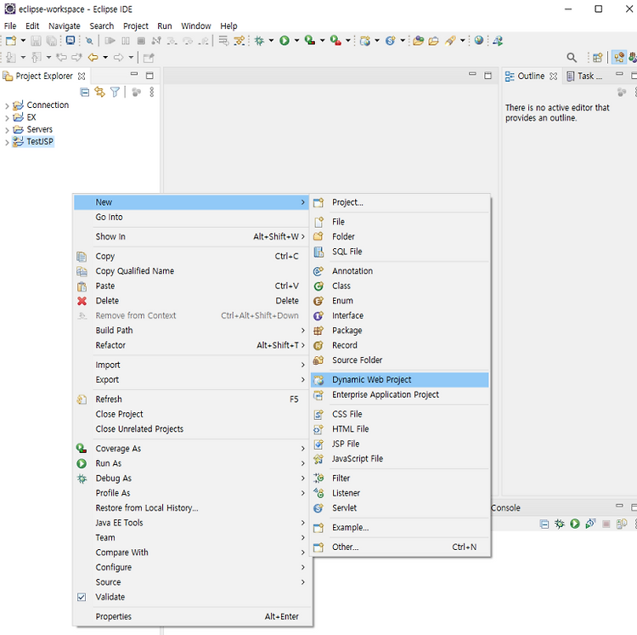Viewport: 637px width, 635px height.
Task: Open the Team submenu
Action: [x=191, y=538]
